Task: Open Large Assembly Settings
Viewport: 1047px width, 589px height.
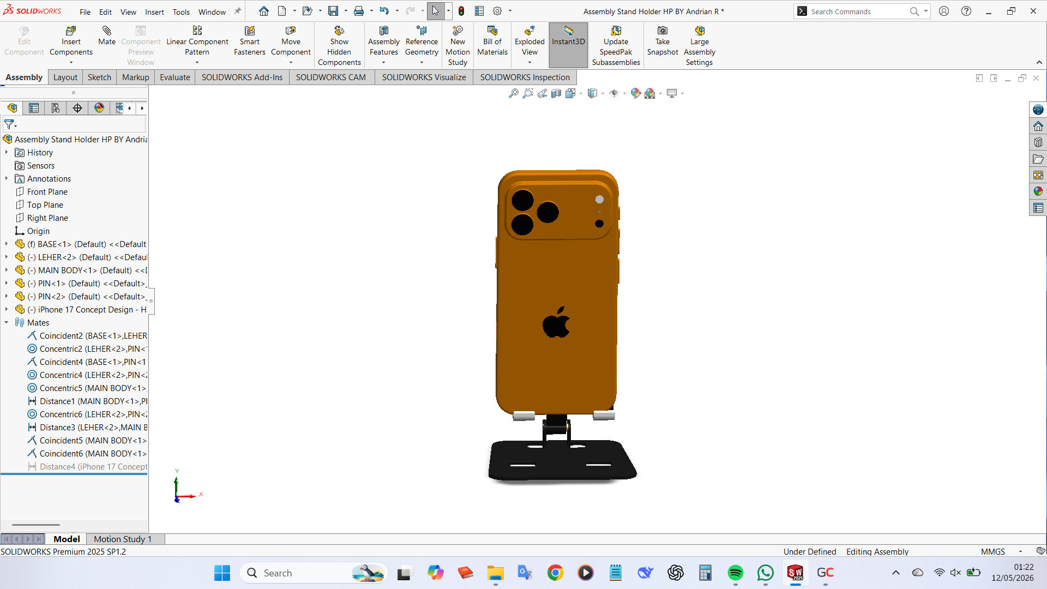Action: coord(700,46)
